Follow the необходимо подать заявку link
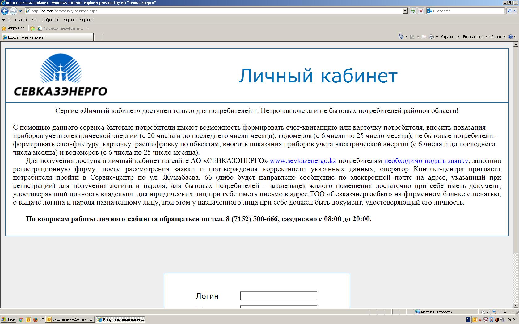This screenshot has height=324, width=519. click(x=426, y=161)
